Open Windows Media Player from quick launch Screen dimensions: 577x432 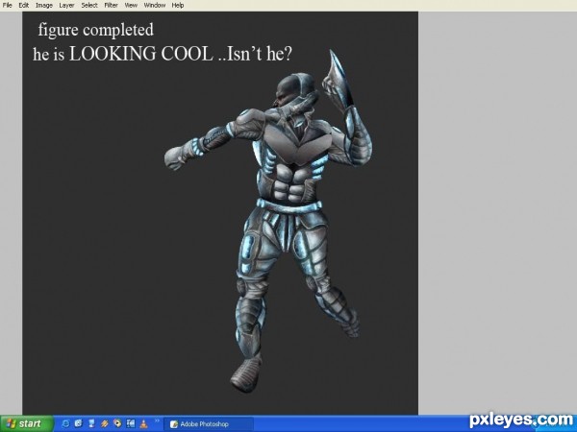[117, 423]
